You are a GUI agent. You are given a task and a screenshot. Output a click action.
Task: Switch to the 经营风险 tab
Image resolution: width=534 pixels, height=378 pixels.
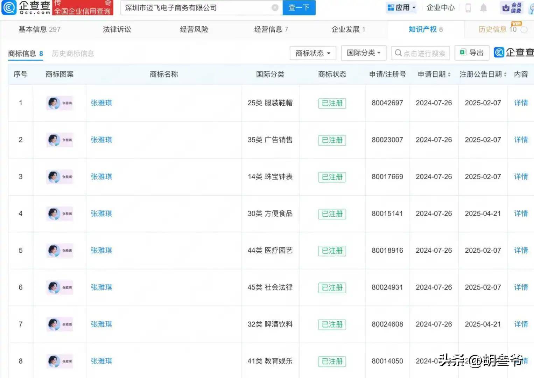(194, 29)
